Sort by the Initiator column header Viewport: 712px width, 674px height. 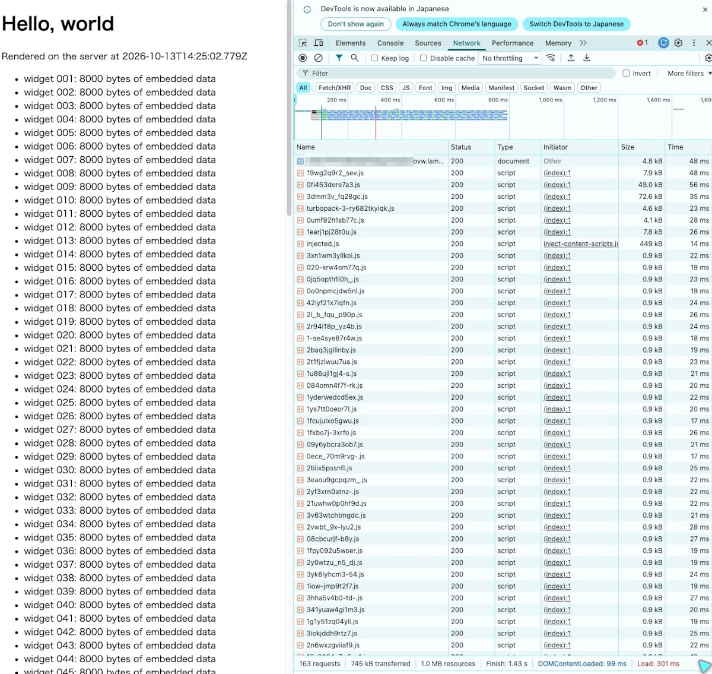click(x=579, y=147)
